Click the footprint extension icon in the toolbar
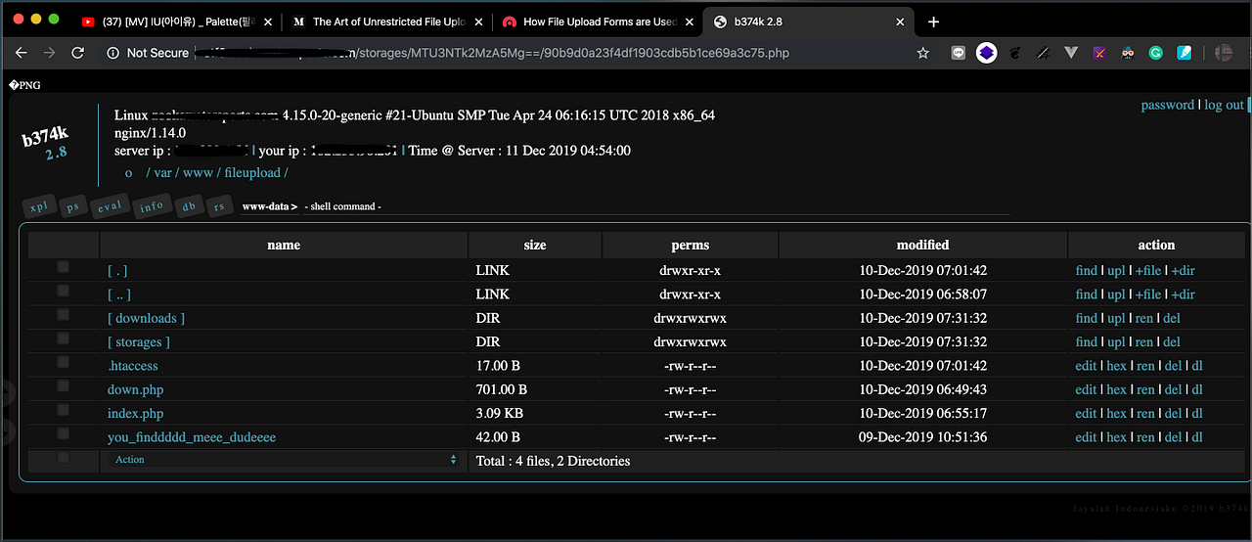Viewport: 1252px width, 542px height. tap(1016, 53)
